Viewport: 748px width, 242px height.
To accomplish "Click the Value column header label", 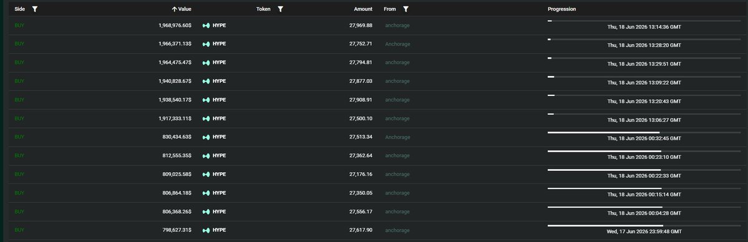I will [185, 9].
